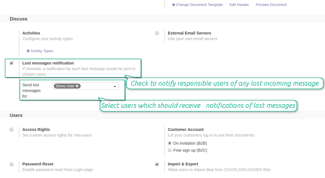
Task: Click the Customer Account title
Action: pyautogui.click(x=186, y=129)
